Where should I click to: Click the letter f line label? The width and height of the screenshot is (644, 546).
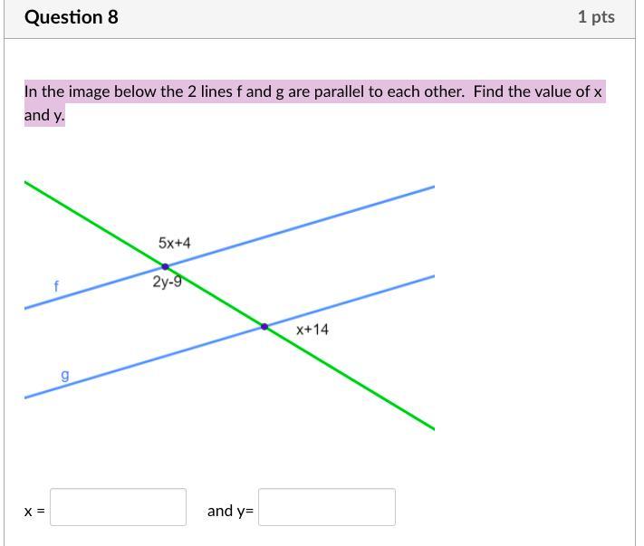pyautogui.click(x=56, y=286)
